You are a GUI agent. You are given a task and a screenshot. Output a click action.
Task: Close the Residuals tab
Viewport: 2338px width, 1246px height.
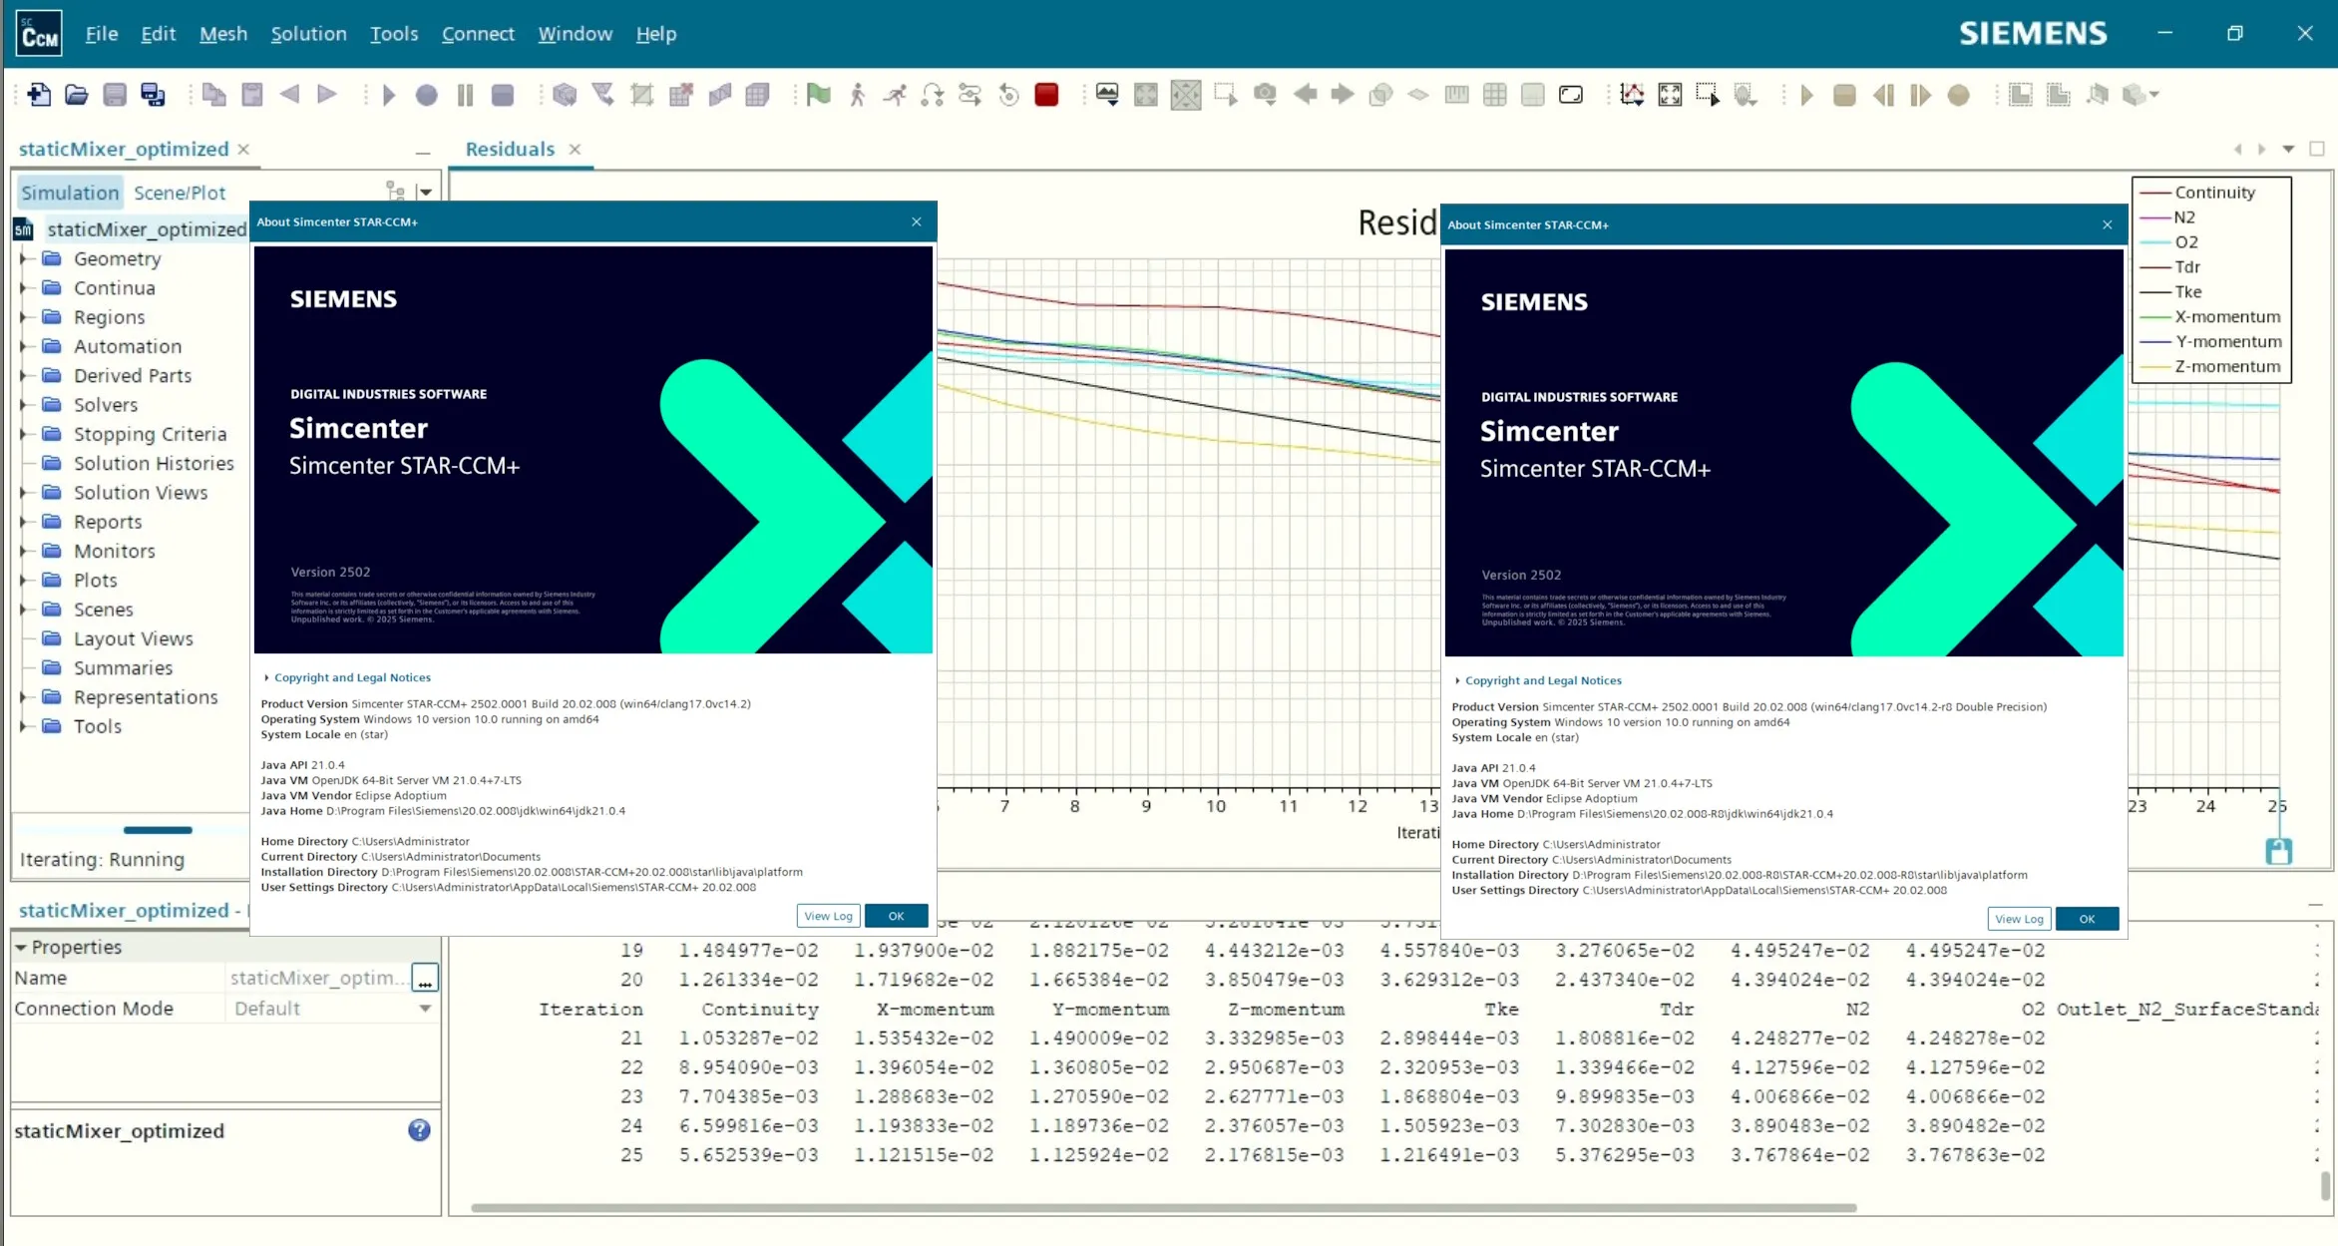[575, 149]
